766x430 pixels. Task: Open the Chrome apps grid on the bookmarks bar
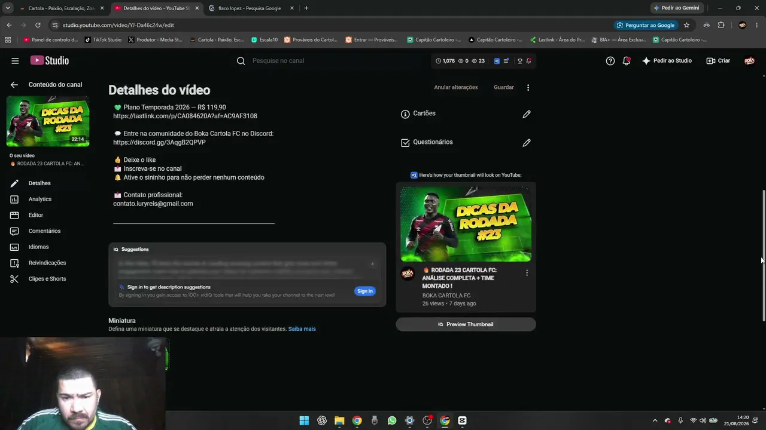pos(8,40)
